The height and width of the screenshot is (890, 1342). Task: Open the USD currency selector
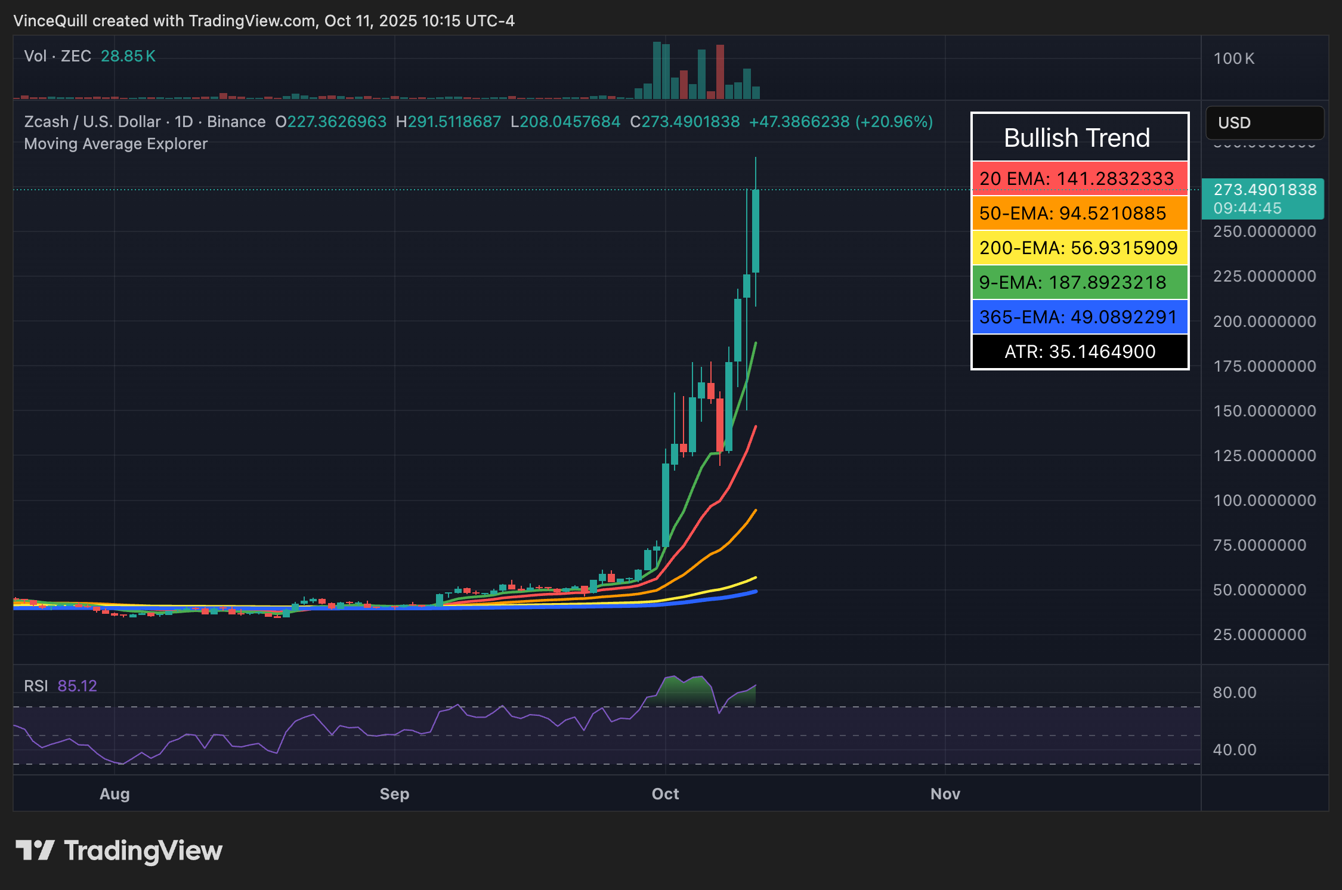1233,123
